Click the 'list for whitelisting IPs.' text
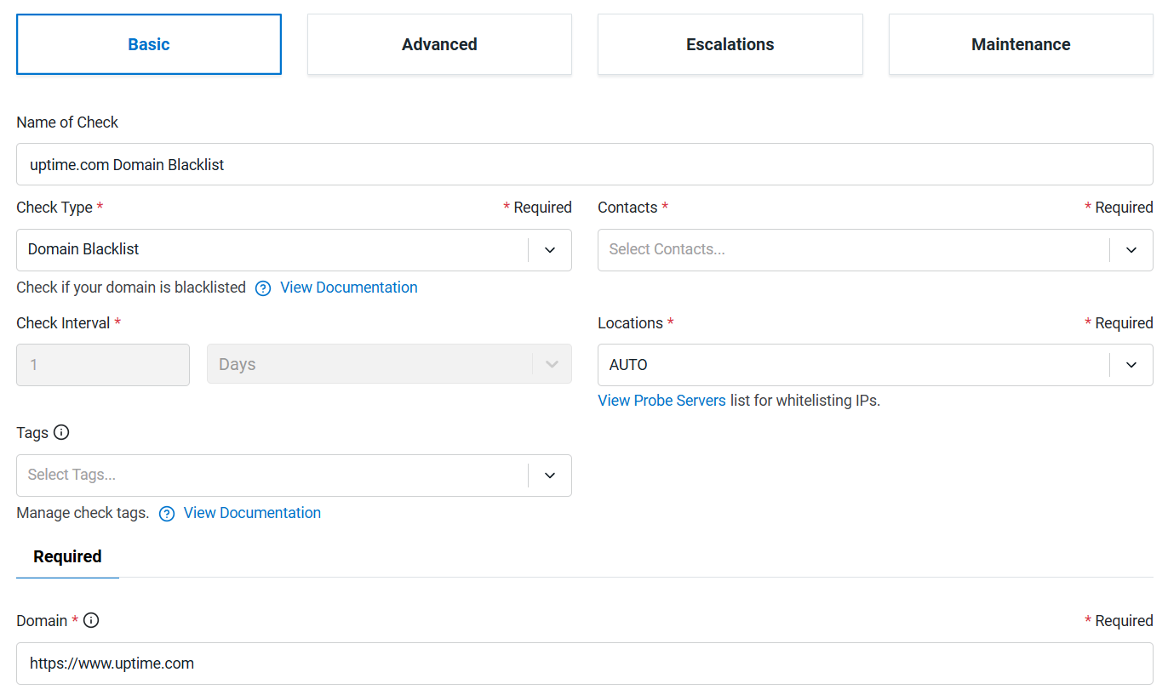The image size is (1168, 695). point(805,401)
